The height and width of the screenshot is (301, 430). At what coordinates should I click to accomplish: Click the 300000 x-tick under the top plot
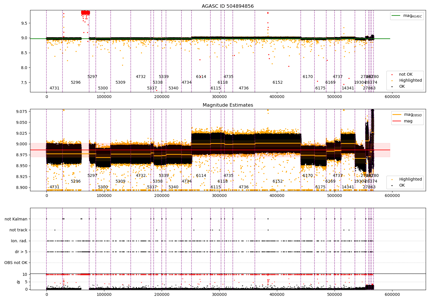[x=220, y=97]
